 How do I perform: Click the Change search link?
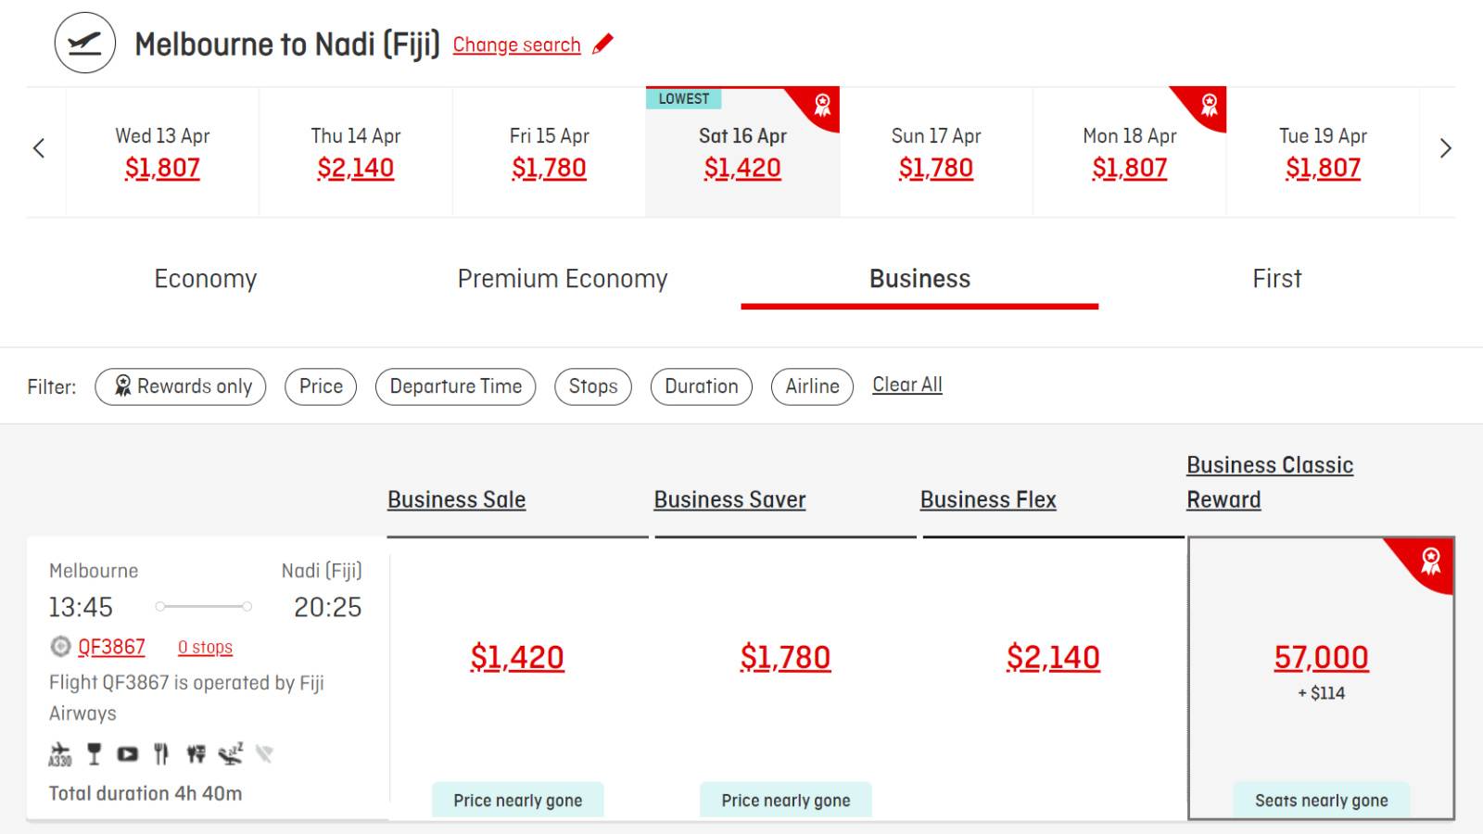[x=516, y=44]
